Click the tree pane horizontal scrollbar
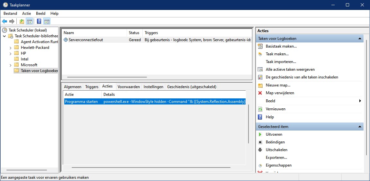Image resolution: width=370 pixels, height=181 pixels. point(27,170)
